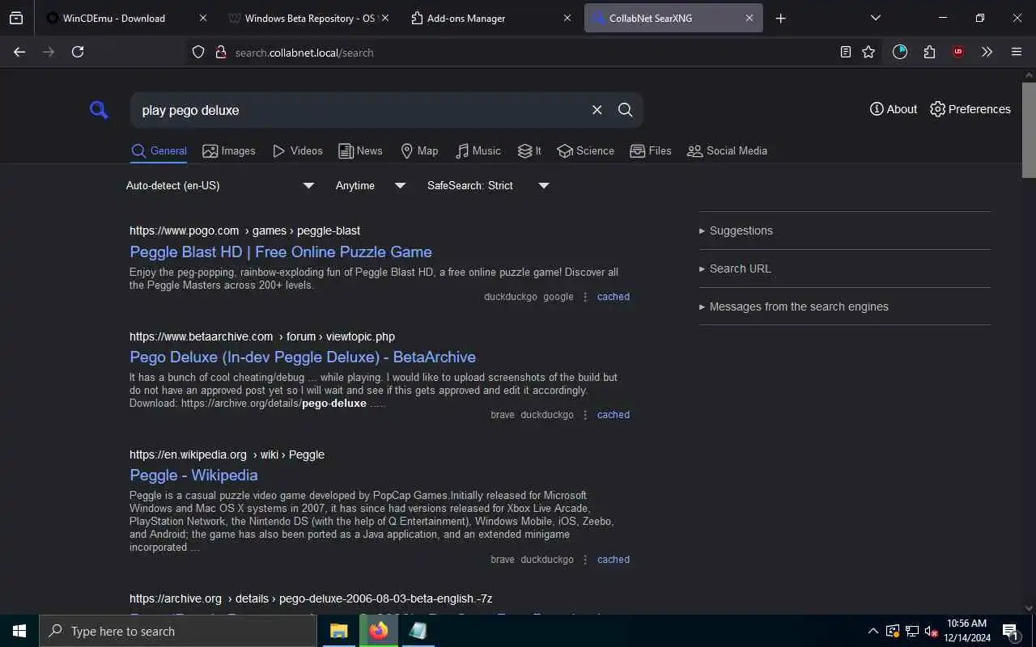Viewport: 1036px width, 647px height.
Task: Switch to Science category
Action: (x=585, y=151)
